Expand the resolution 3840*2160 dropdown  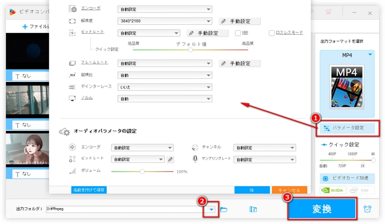tap(165, 21)
